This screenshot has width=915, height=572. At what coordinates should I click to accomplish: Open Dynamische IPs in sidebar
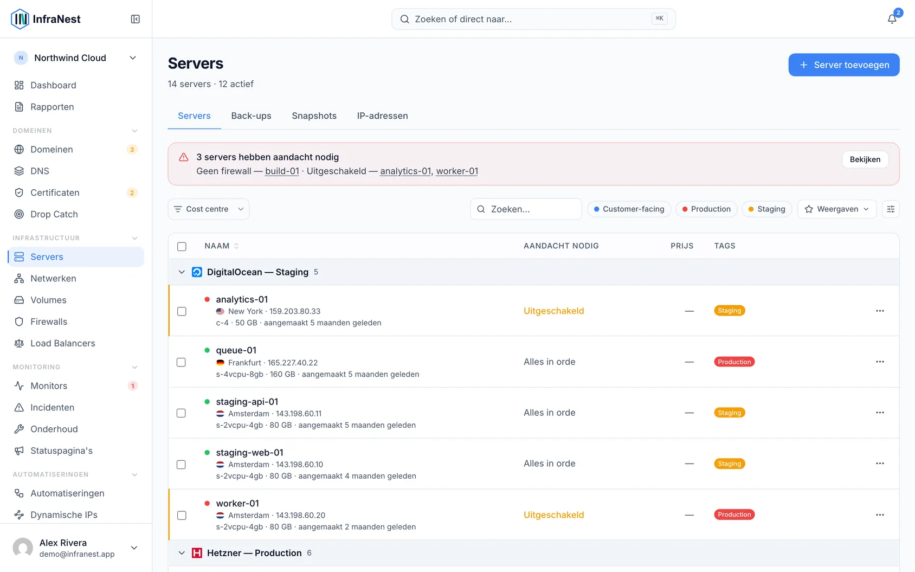tap(76, 515)
